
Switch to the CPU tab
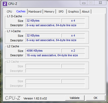click(x=9, y=12)
